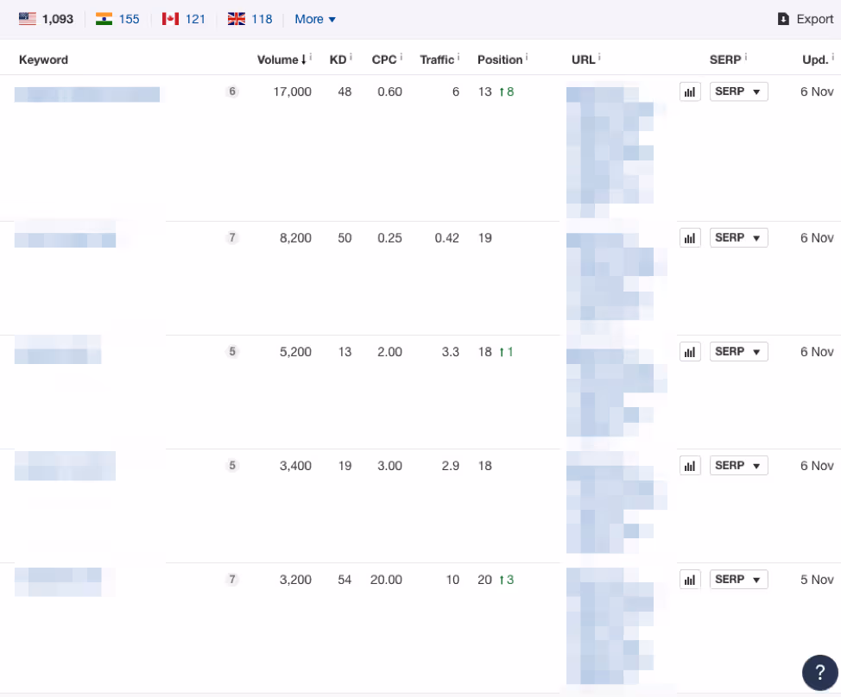Click KD value 54
This screenshot has height=697, width=841.
point(345,580)
